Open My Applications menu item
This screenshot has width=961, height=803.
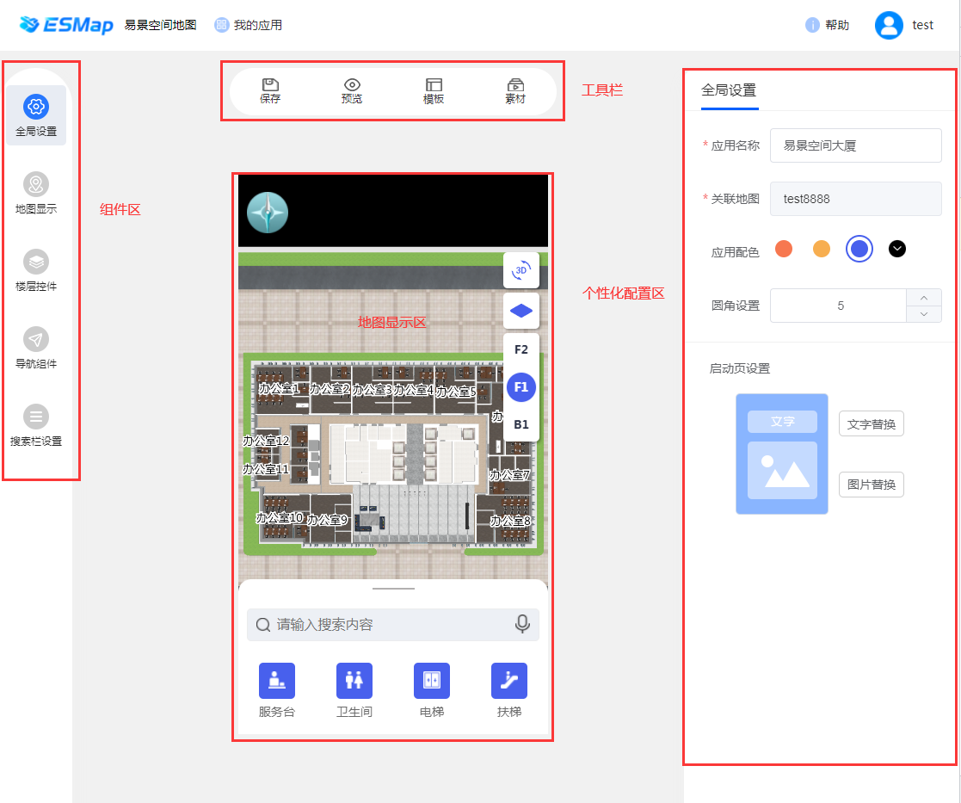coord(249,25)
